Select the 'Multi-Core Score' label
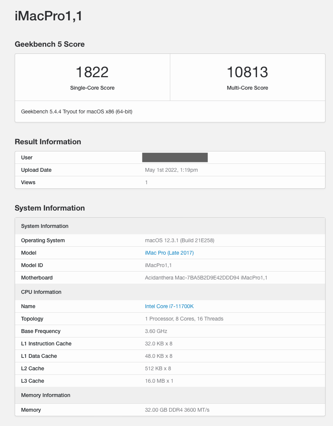This screenshot has height=426, width=333. tap(247, 88)
